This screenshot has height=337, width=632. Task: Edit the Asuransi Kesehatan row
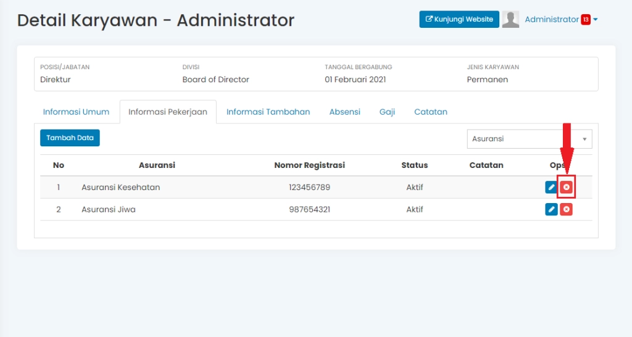coord(551,187)
